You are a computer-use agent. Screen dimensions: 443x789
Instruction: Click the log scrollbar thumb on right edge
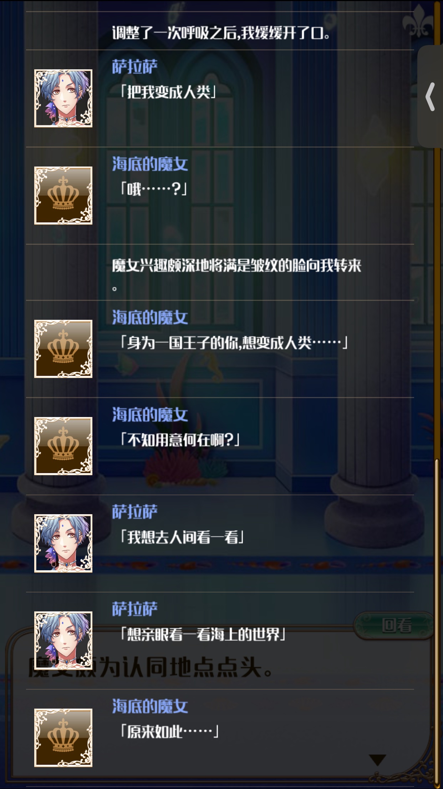[x=437, y=622]
